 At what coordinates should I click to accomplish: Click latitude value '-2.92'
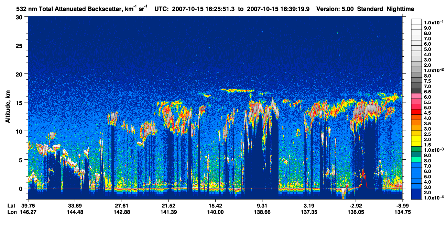click(356, 205)
